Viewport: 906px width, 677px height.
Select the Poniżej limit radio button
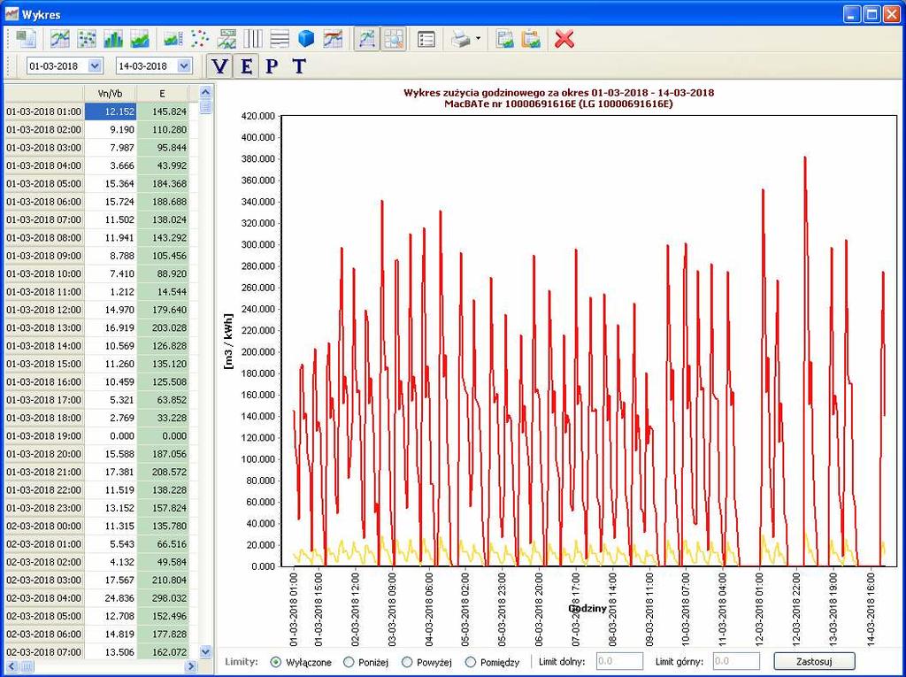(349, 662)
